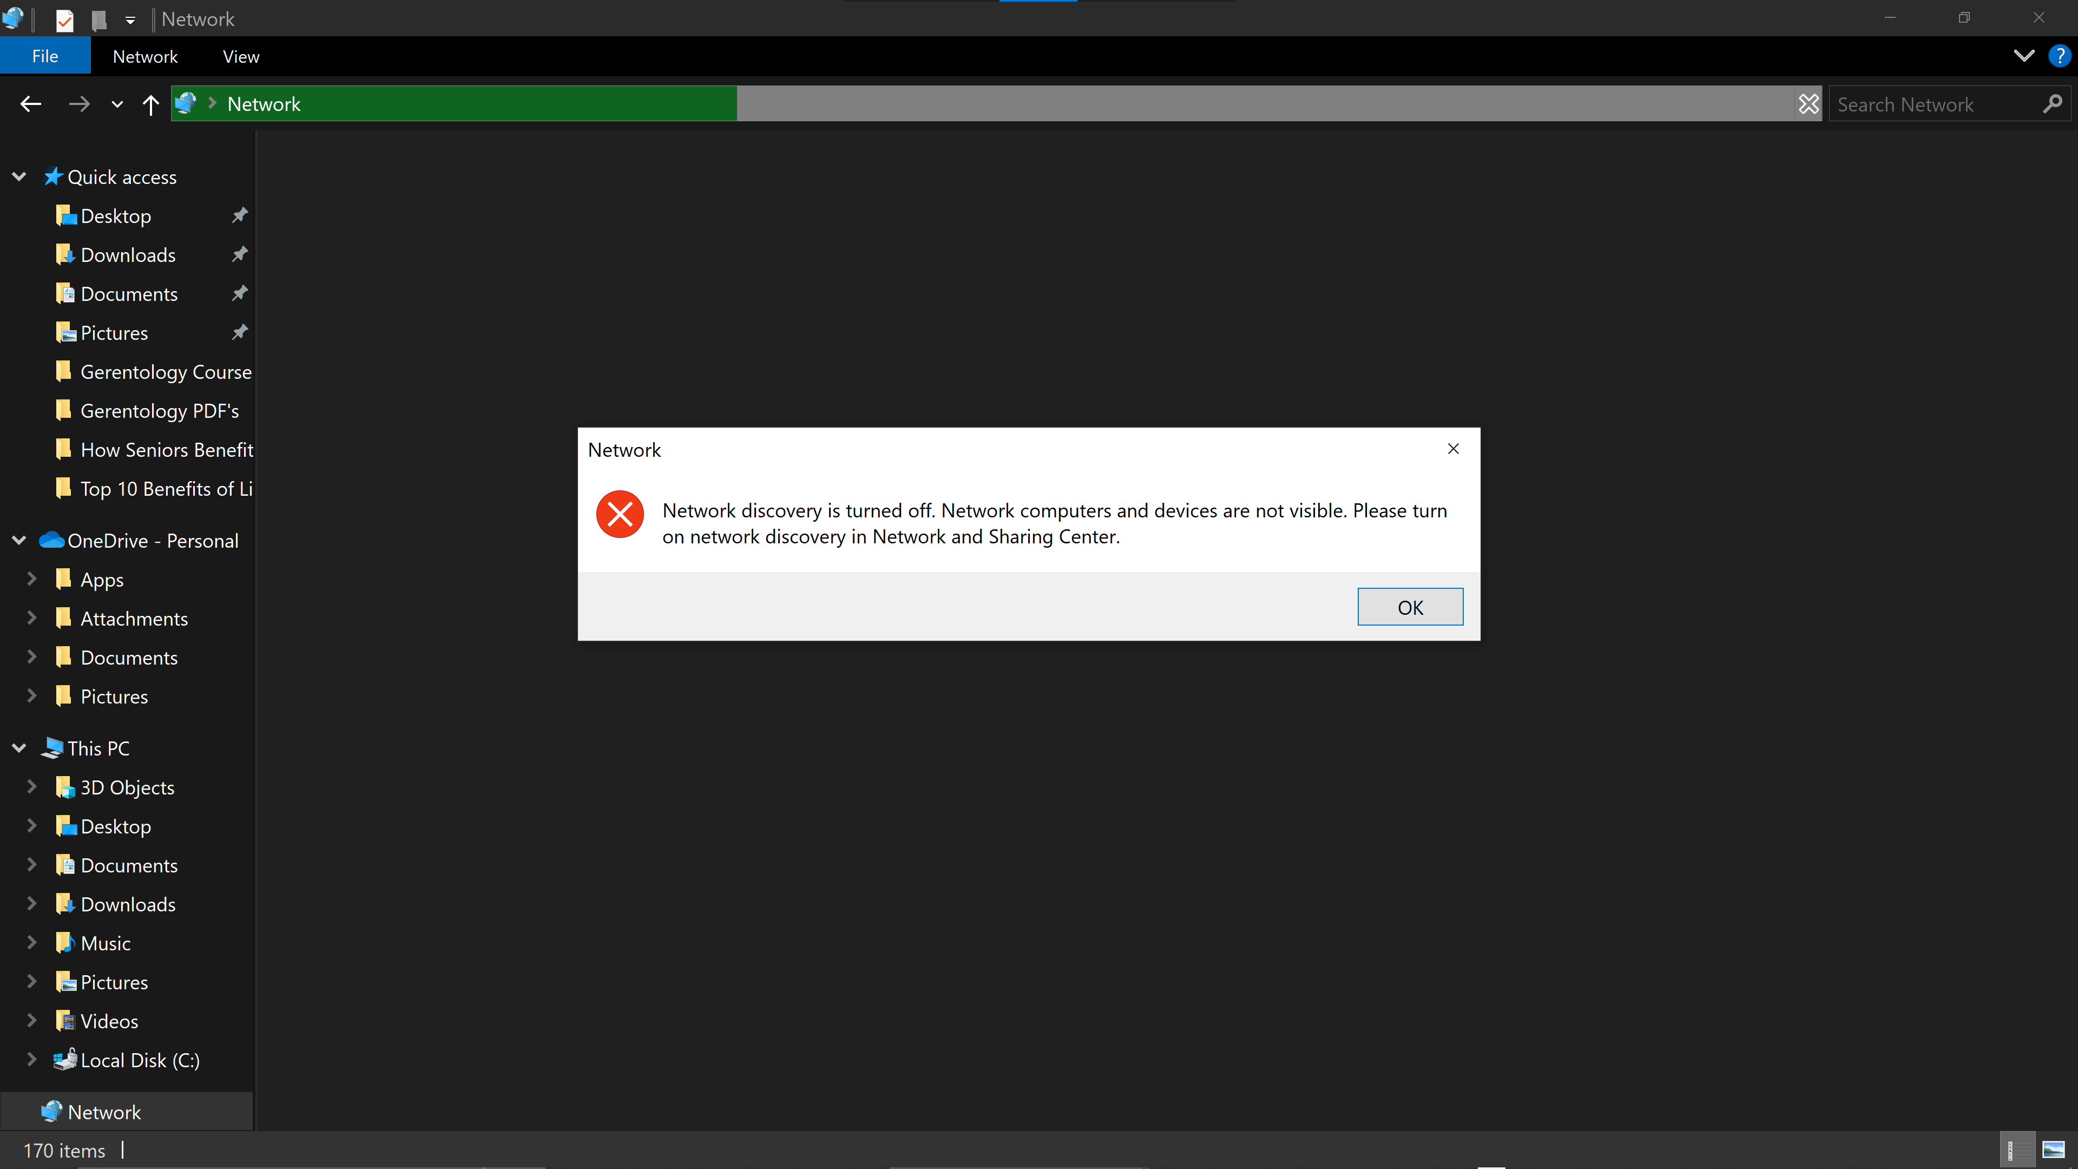Viewport: 2078px width, 1169px height.
Task: Stop loading with the address bar X button
Action: click(x=1809, y=104)
